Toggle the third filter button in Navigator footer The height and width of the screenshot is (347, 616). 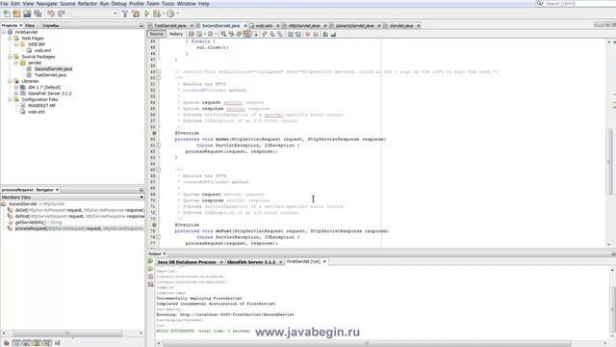click(x=38, y=343)
